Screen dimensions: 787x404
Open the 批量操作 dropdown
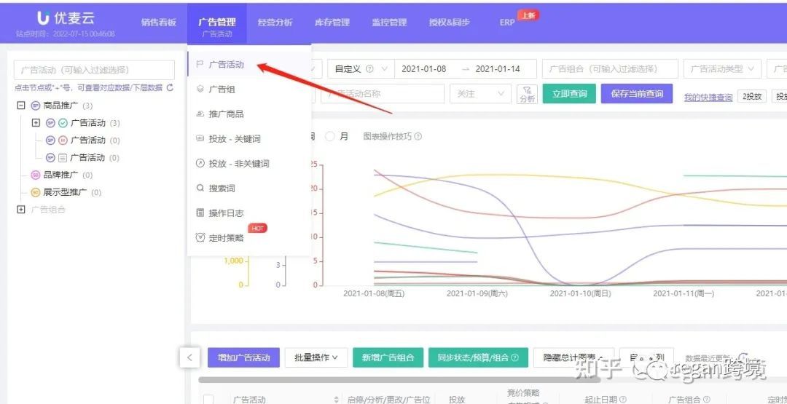coord(316,358)
